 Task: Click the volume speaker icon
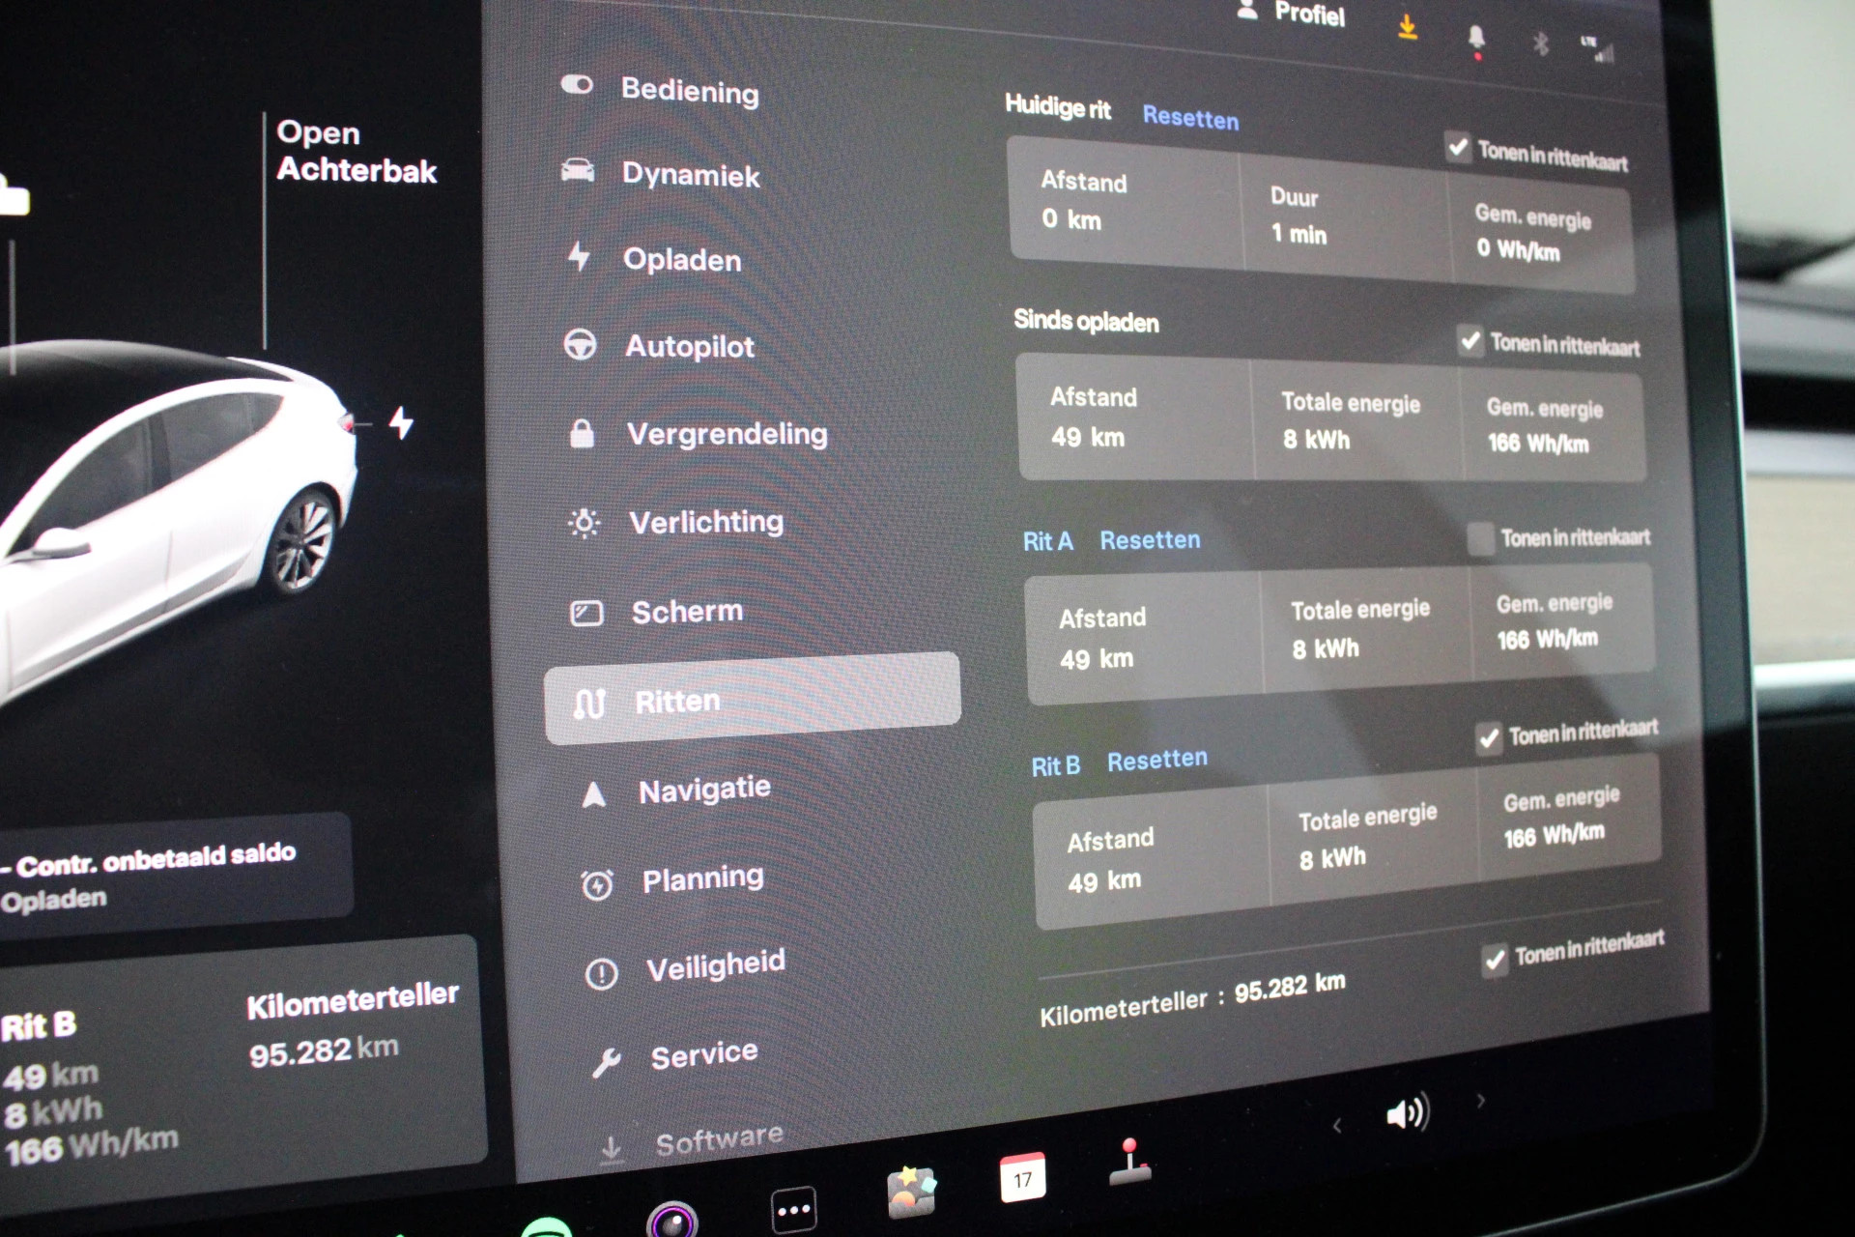tap(1407, 1113)
